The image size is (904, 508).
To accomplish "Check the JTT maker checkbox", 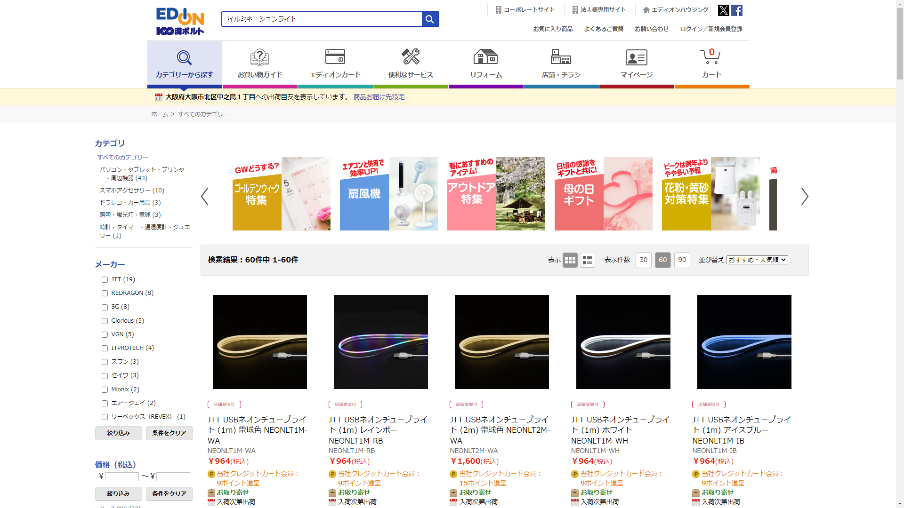I will pos(105,280).
